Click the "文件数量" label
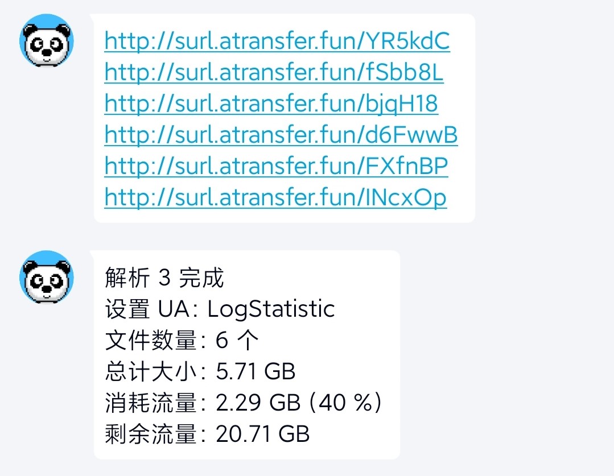Screen dimensions: 614x476 [x=151, y=341]
